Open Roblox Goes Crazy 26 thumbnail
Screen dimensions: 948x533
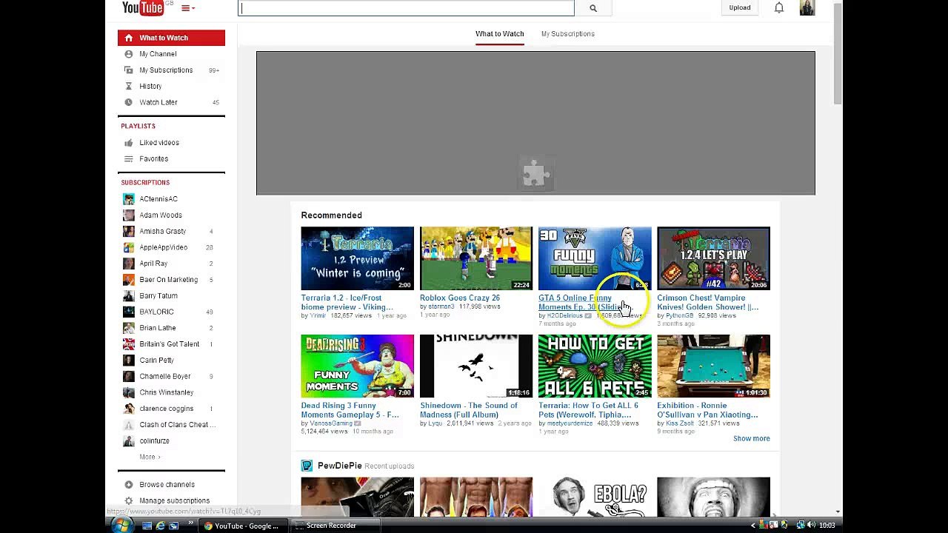[475, 258]
